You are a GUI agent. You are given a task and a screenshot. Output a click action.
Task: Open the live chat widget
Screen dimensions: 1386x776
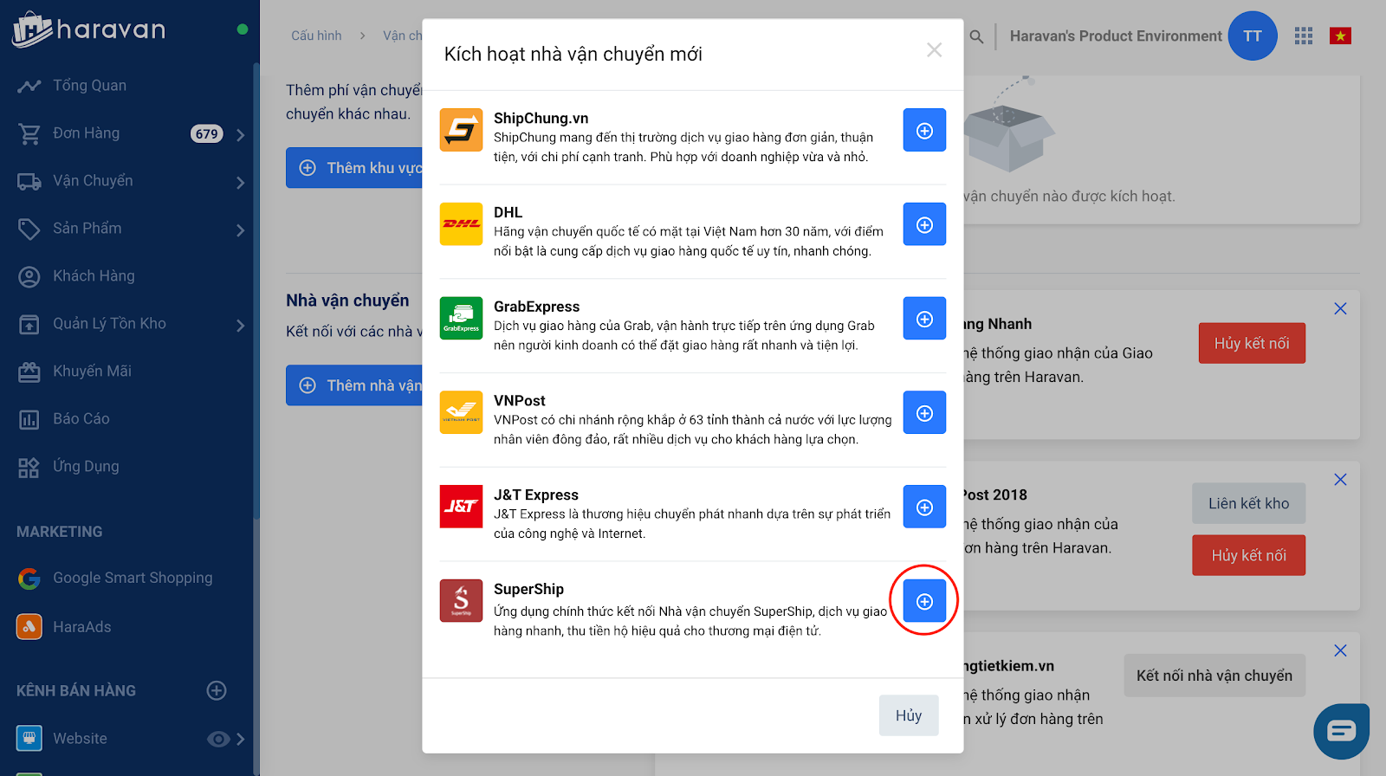tap(1342, 732)
